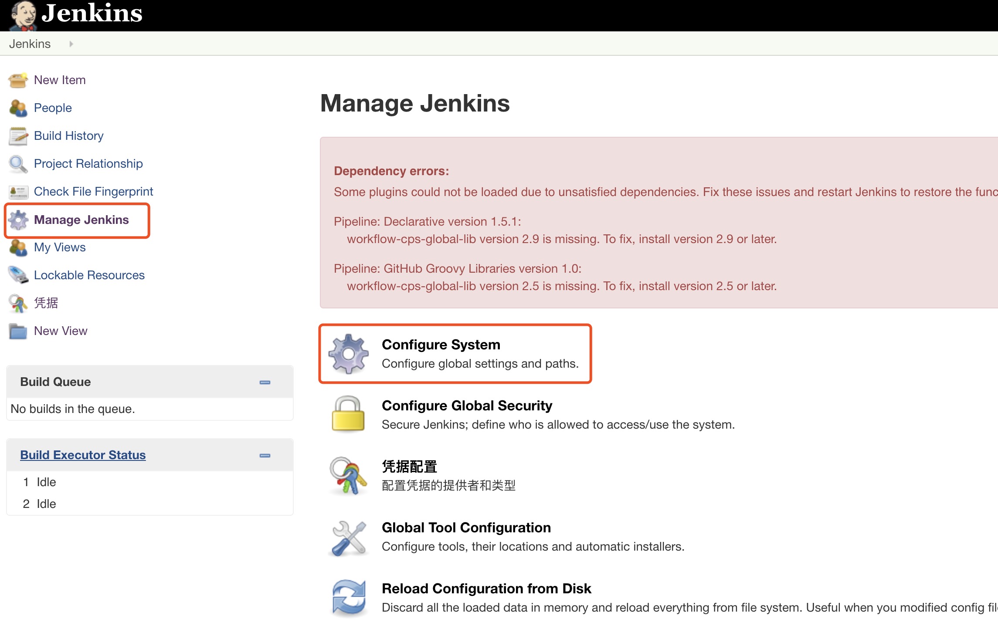Click the My Views icon
This screenshot has width=998, height=636.
(18, 247)
